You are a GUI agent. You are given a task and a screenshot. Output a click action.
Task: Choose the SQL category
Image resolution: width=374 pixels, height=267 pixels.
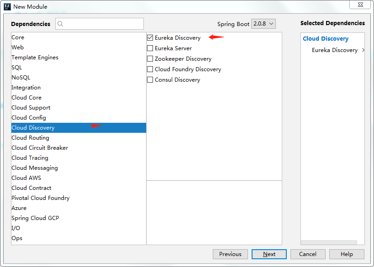pos(79,68)
